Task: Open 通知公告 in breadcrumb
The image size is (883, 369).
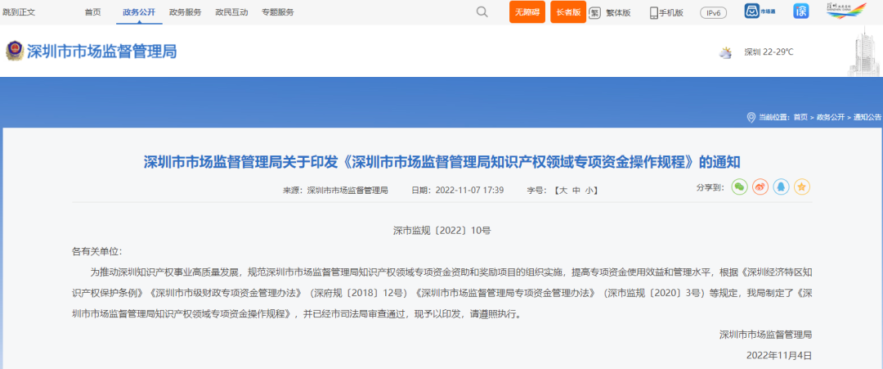Action: pos(867,117)
